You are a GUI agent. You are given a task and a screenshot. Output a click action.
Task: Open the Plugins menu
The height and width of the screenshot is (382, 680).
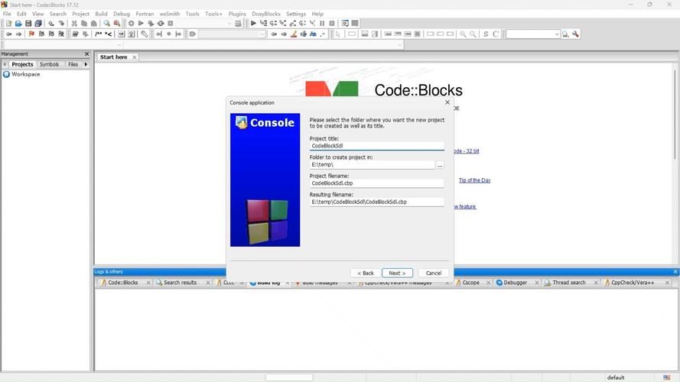[237, 14]
